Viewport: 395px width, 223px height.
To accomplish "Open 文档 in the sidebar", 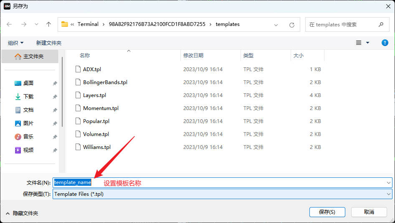I will pos(28,110).
